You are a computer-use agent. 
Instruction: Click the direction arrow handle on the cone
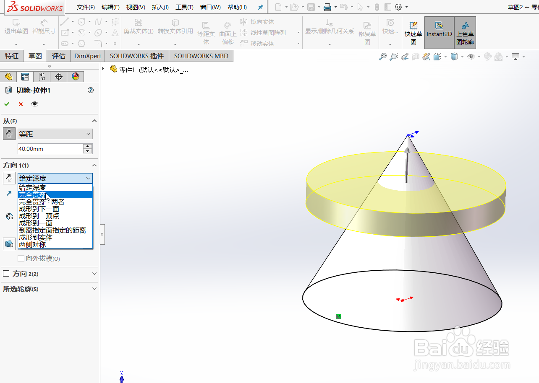(406, 164)
